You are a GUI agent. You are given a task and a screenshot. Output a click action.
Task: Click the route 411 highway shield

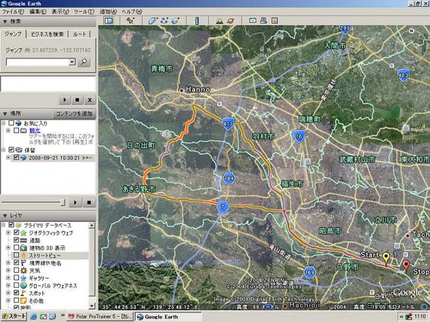pos(227,124)
